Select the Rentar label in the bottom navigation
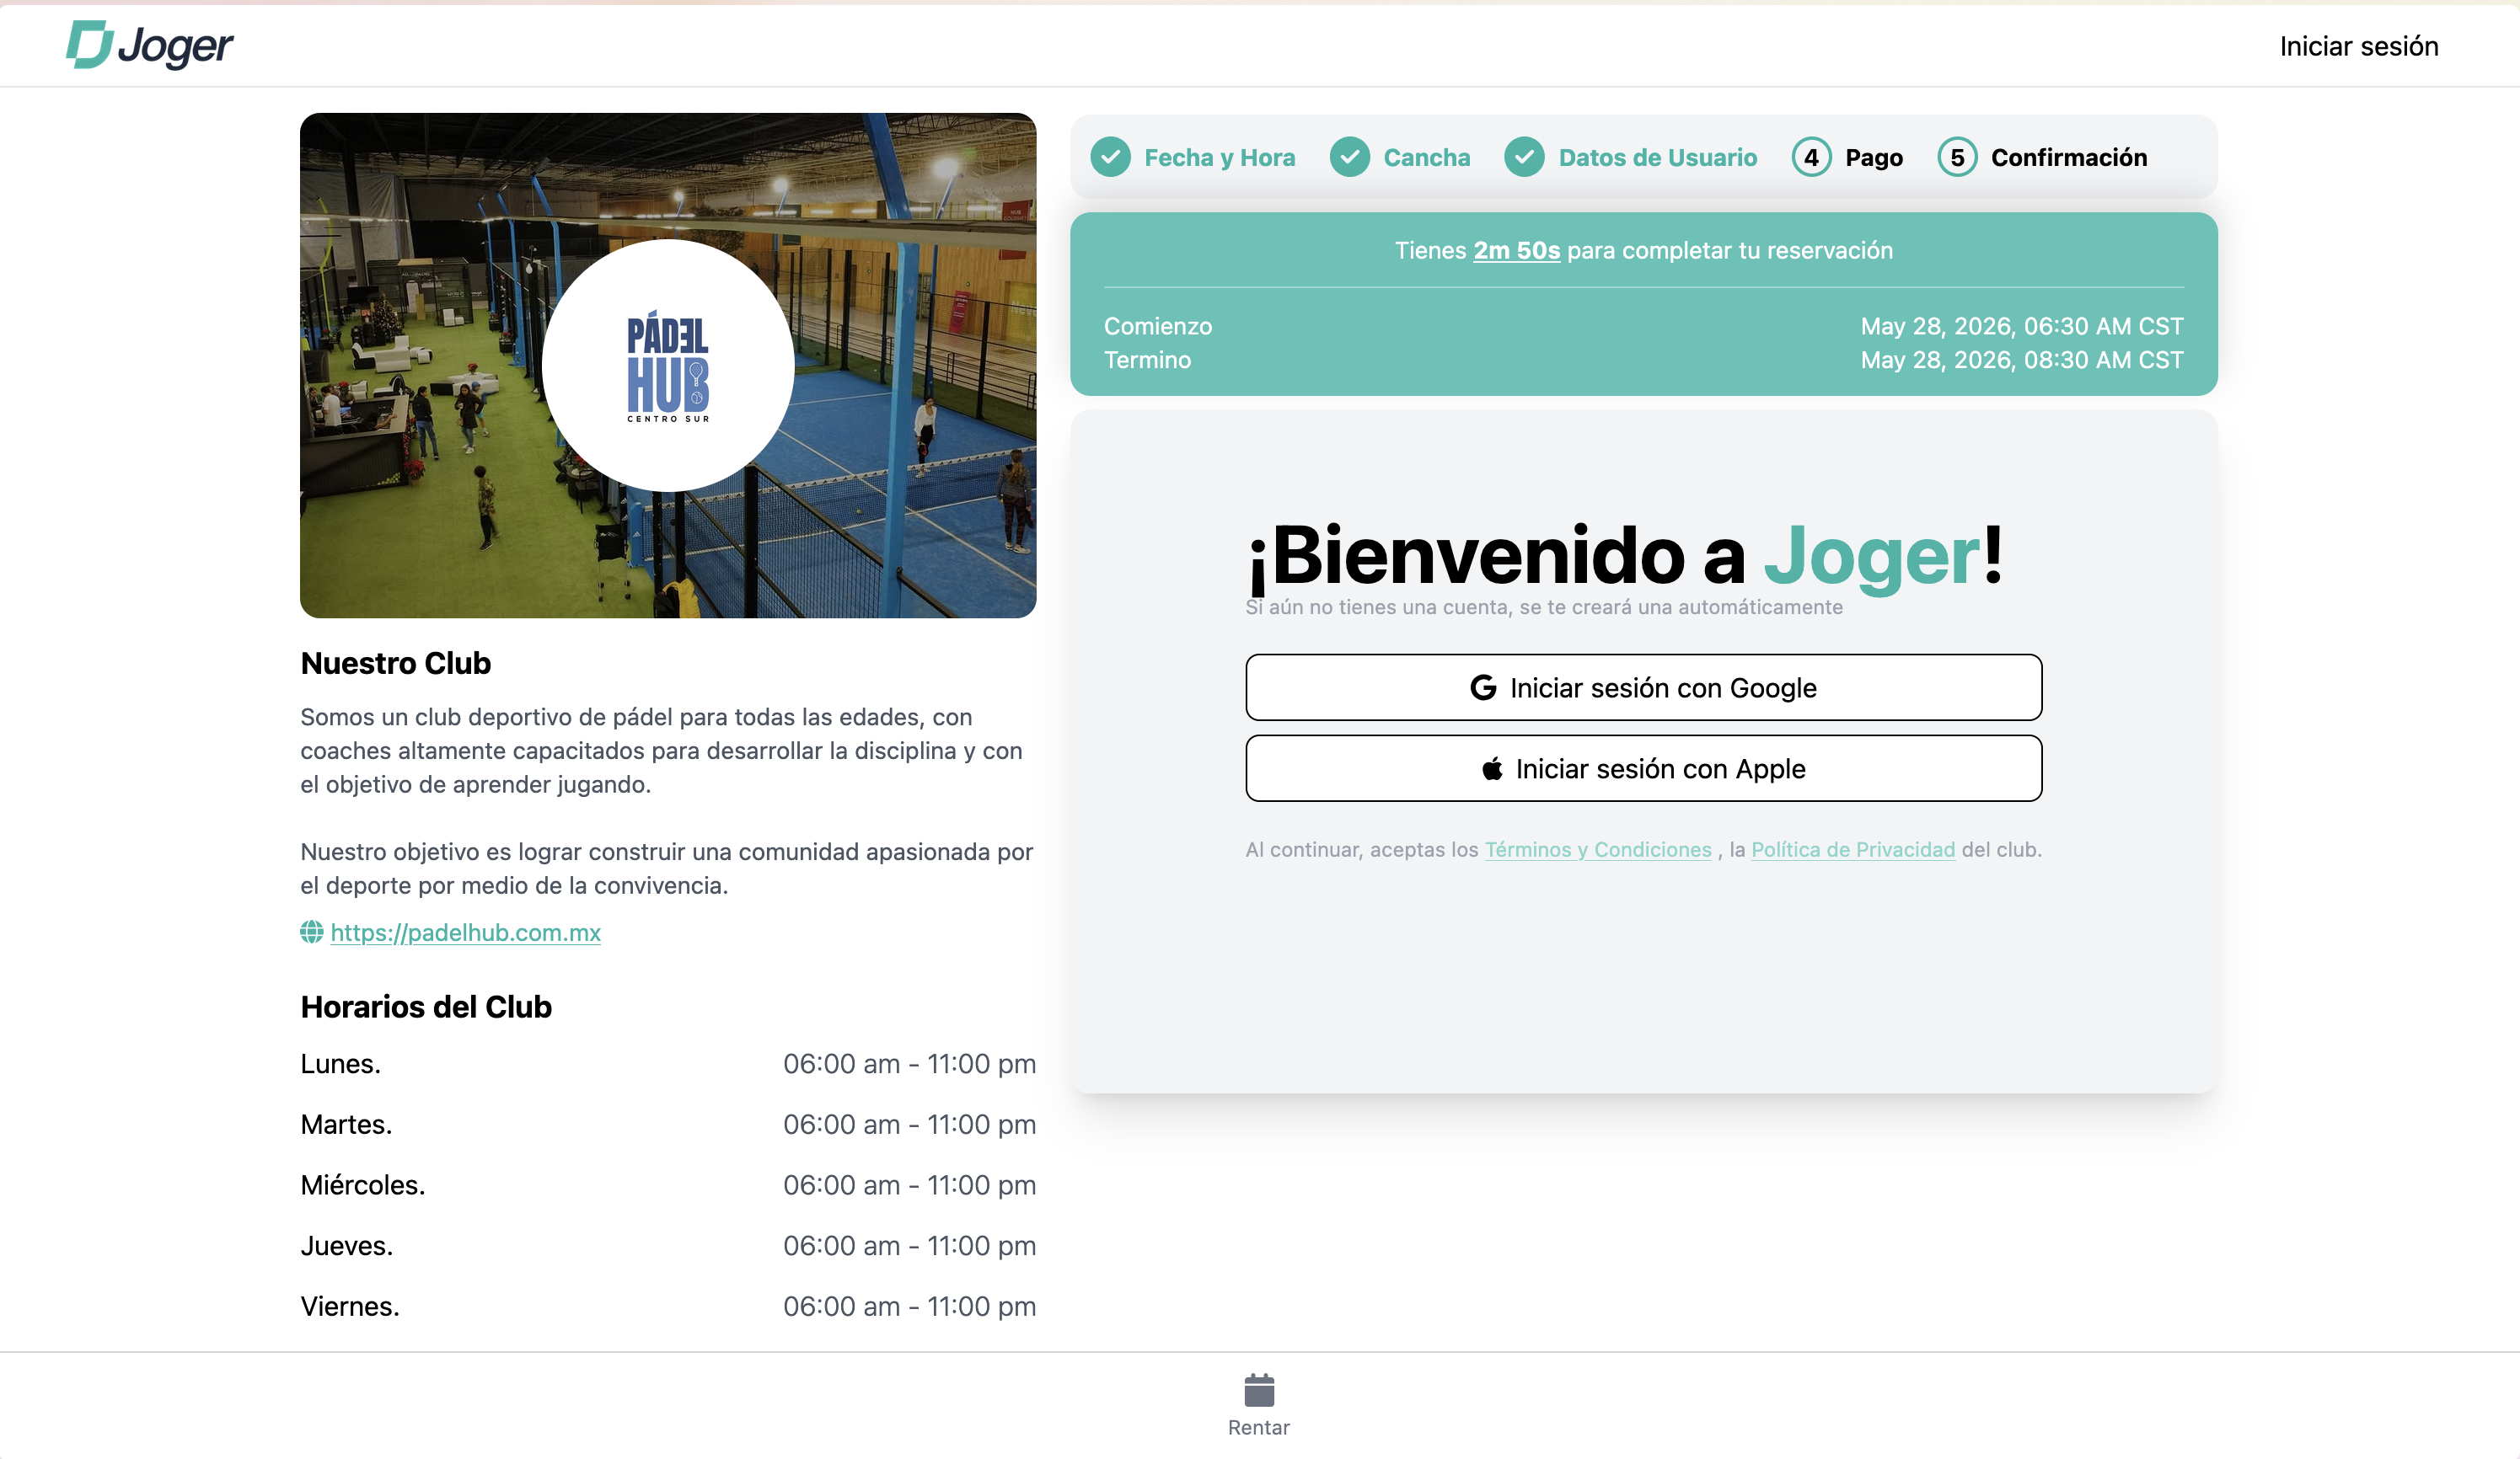 1258,1427
